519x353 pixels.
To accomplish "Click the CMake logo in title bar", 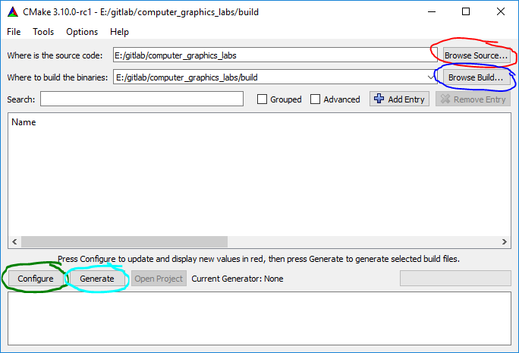I will 13,12.
